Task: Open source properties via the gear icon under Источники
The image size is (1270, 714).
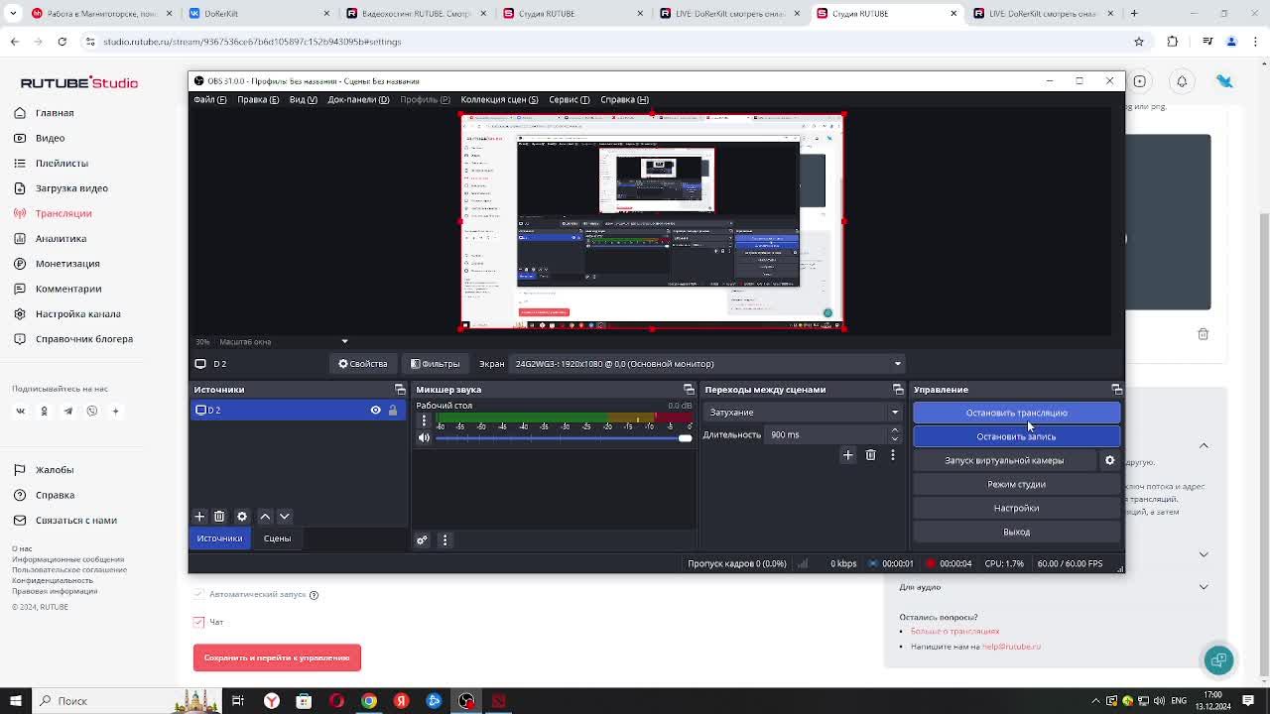Action: [242, 517]
